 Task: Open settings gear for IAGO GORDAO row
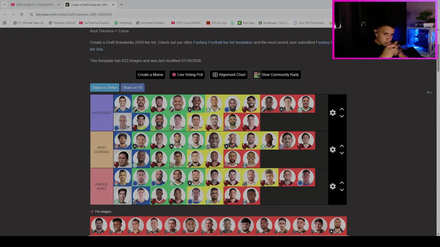(x=332, y=150)
